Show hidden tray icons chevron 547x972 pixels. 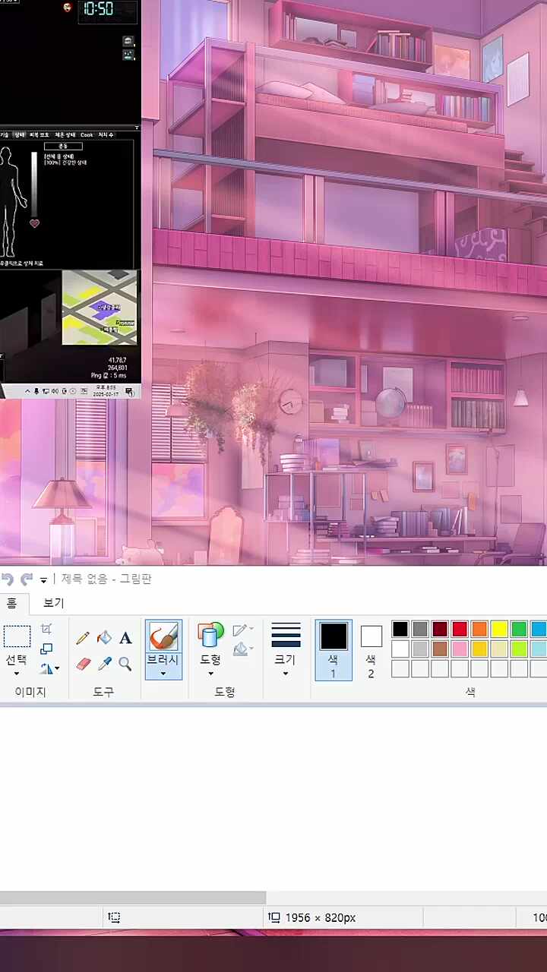pos(28,391)
